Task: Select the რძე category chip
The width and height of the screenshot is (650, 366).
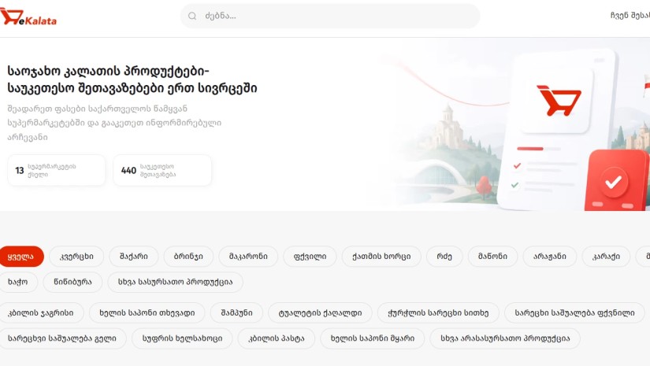Action: (444, 257)
